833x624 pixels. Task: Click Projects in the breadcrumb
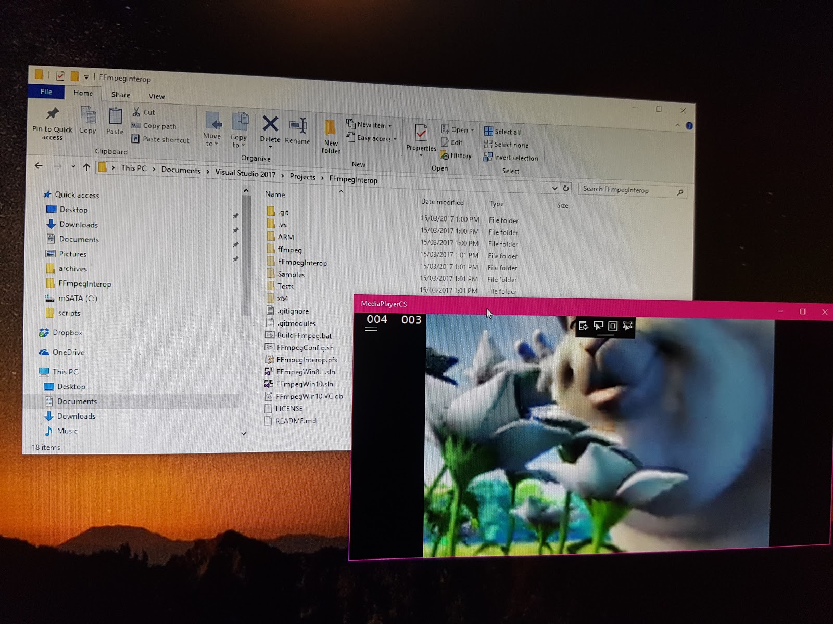tap(302, 177)
